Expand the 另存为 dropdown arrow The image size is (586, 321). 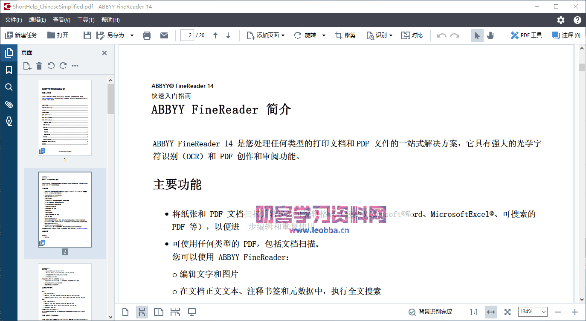click(x=132, y=35)
